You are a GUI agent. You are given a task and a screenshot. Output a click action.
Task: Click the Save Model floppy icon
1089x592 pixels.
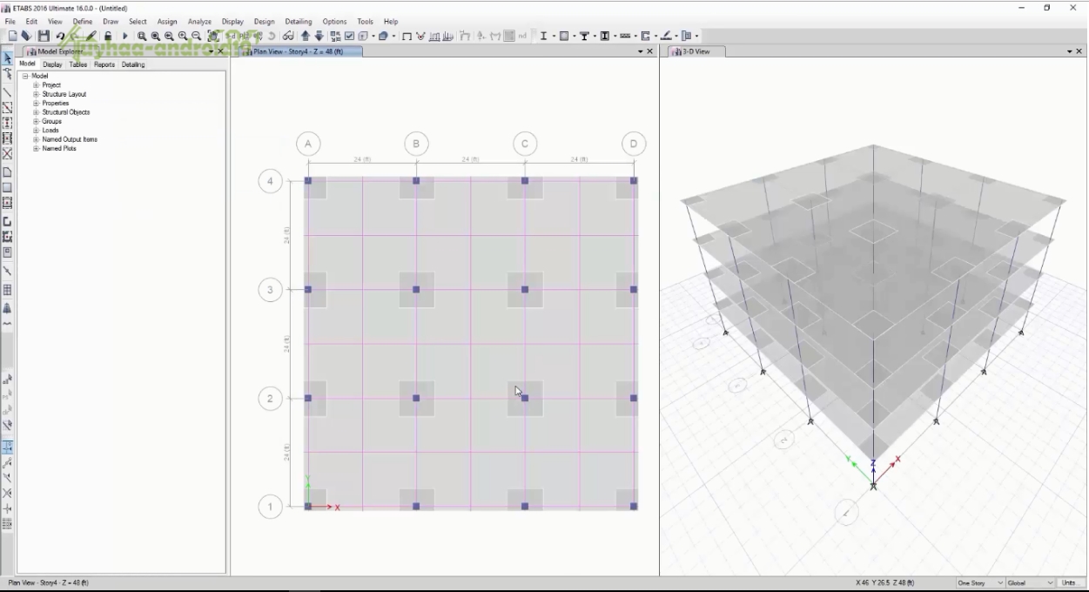pyautogui.click(x=44, y=36)
